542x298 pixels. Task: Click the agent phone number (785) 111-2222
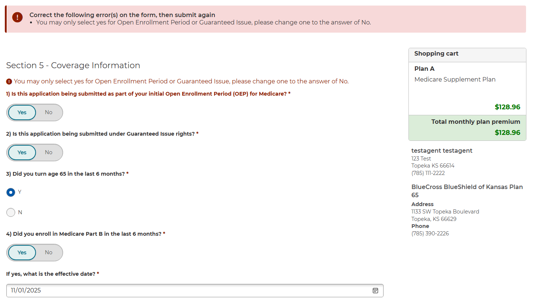(x=428, y=173)
